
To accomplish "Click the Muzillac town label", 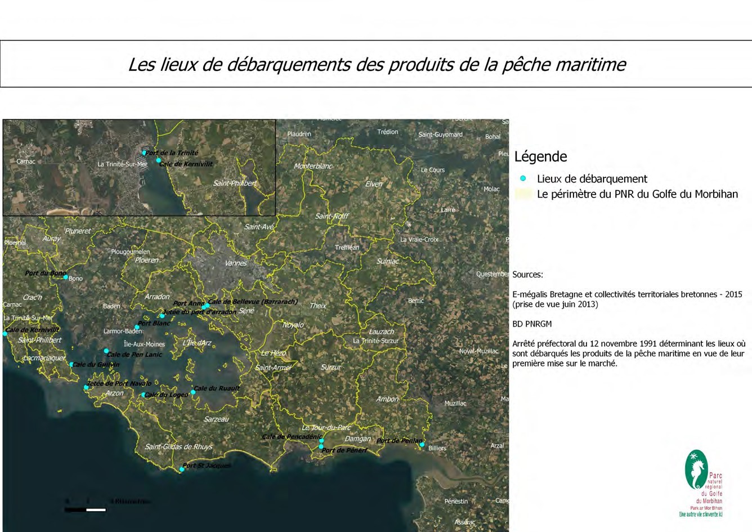I will click(455, 403).
